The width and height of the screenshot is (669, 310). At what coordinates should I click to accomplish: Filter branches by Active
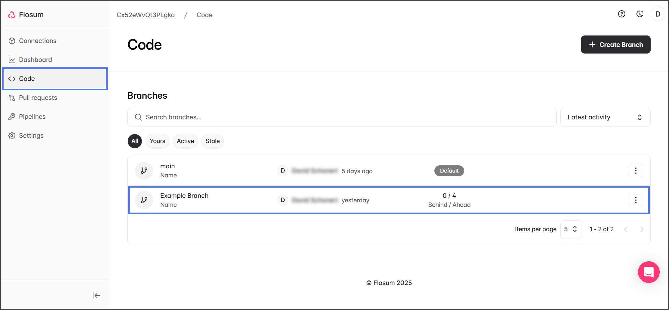(x=185, y=141)
